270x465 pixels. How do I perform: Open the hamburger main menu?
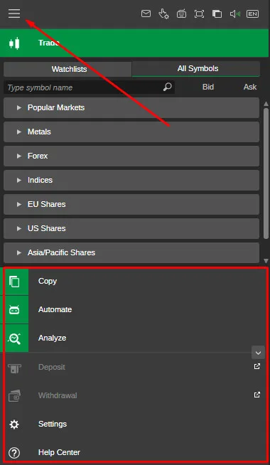click(x=14, y=14)
